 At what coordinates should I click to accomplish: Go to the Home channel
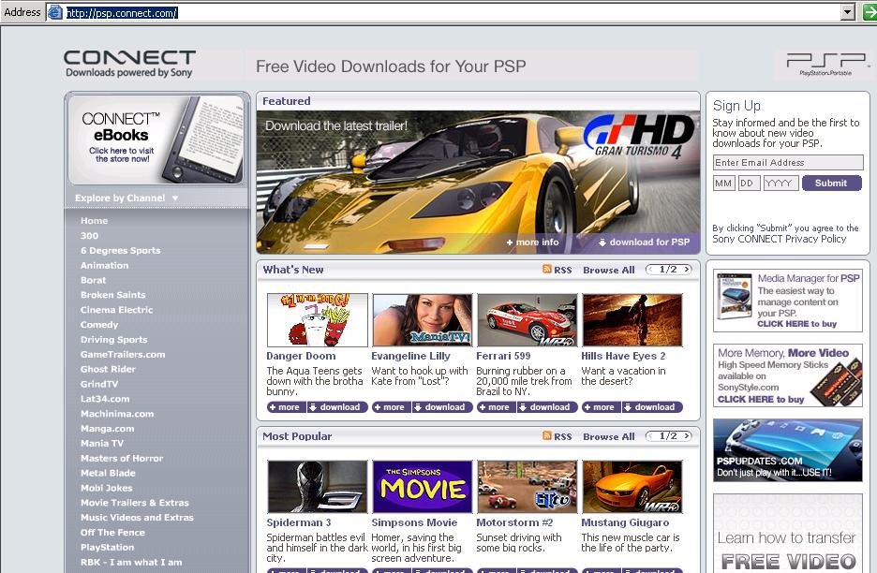(x=94, y=221)
